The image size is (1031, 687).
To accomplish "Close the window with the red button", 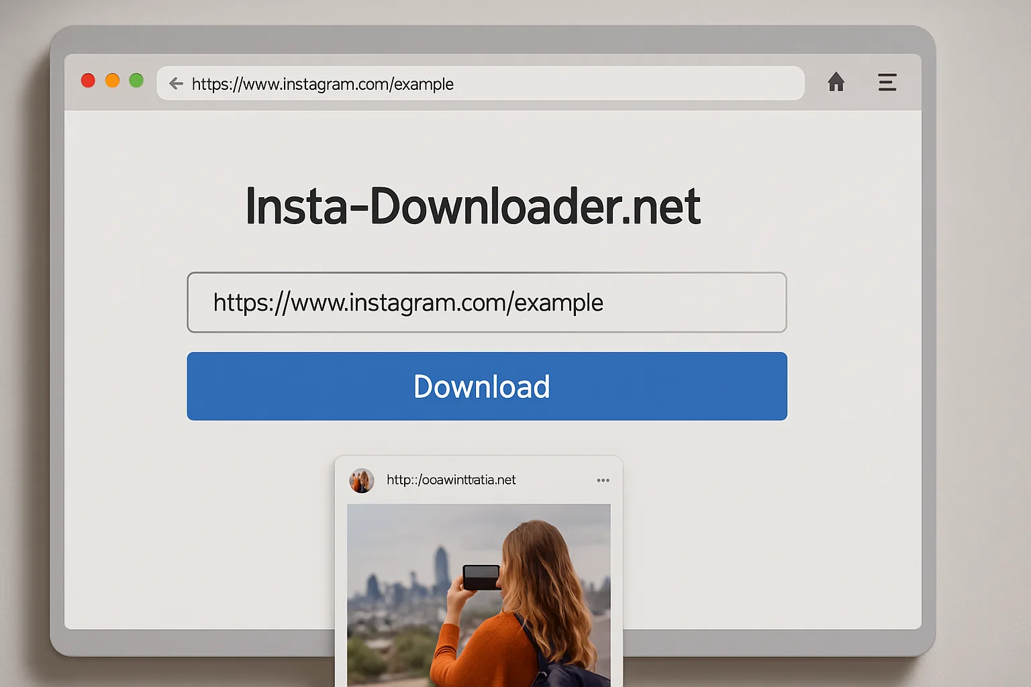I will coord(88,81).
